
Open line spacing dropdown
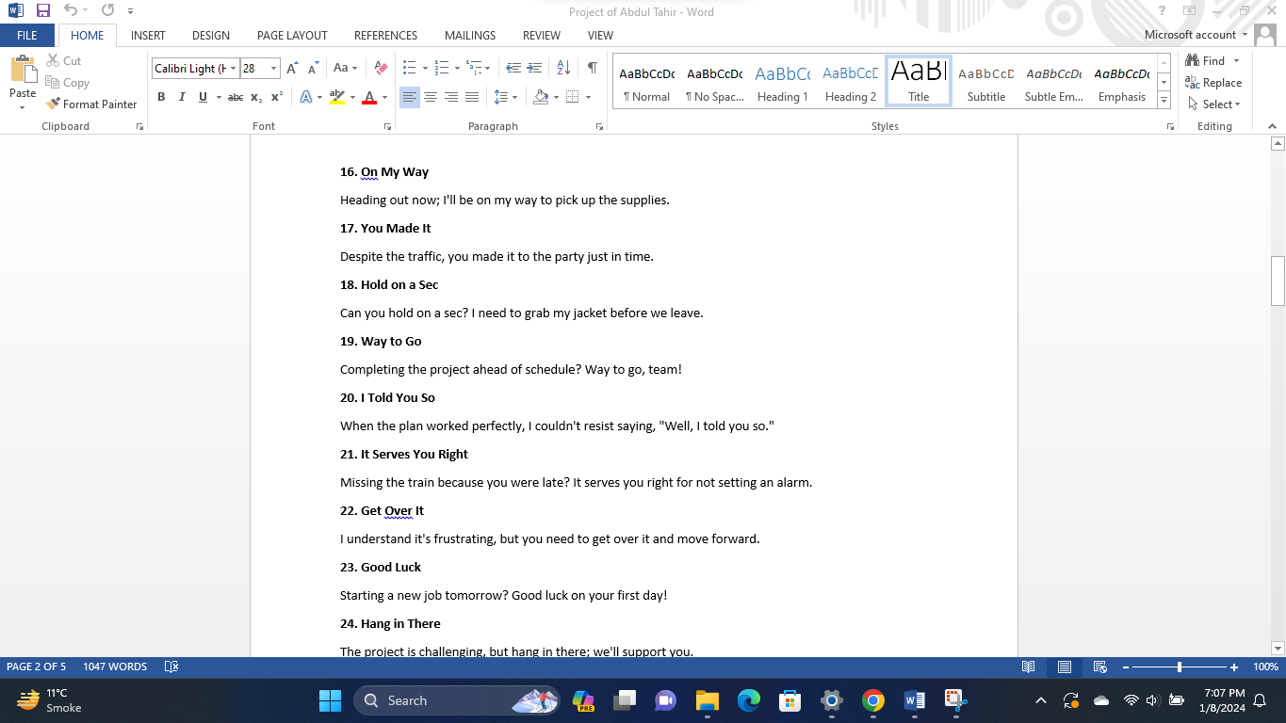(505, 97)
